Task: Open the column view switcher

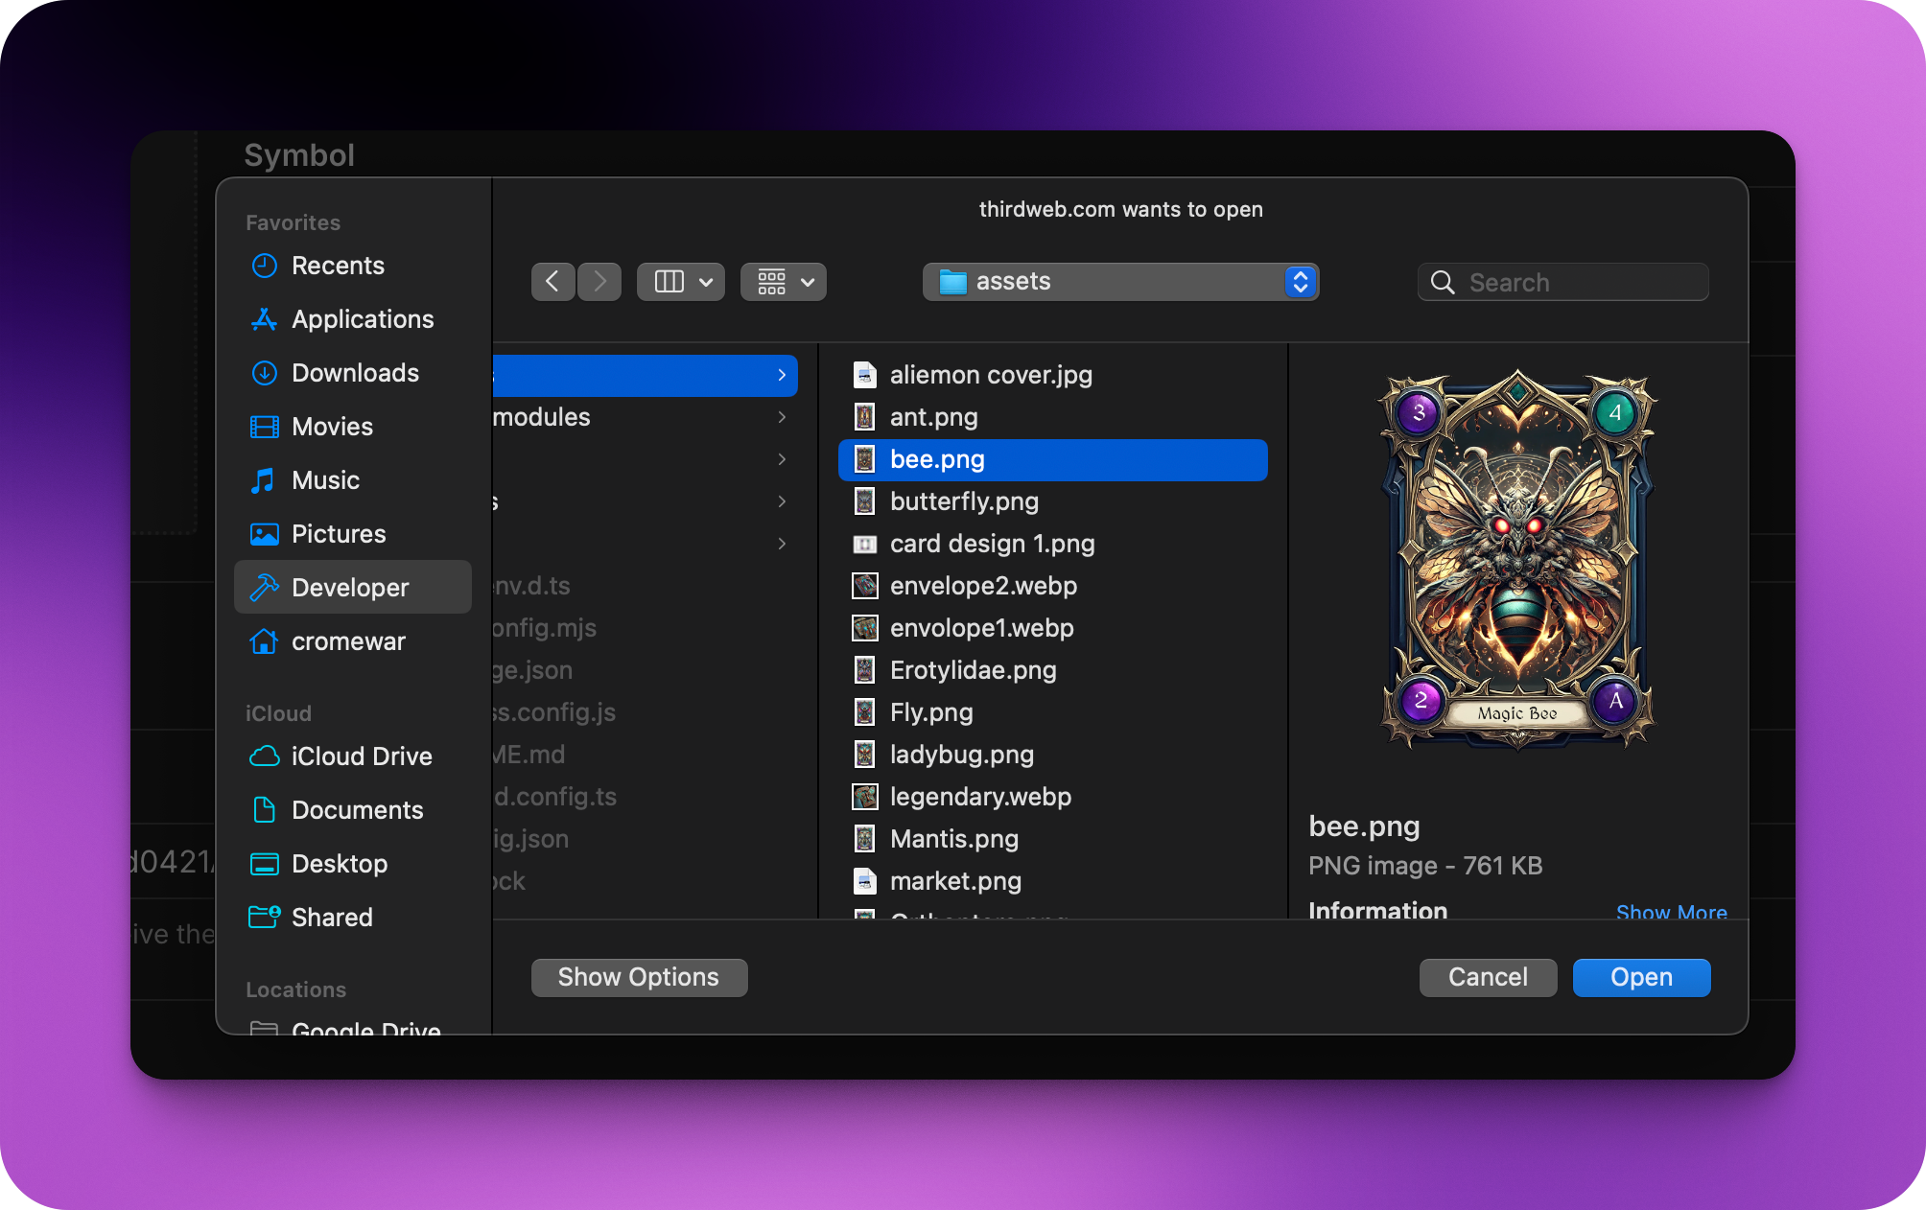Action: (681, 282)
